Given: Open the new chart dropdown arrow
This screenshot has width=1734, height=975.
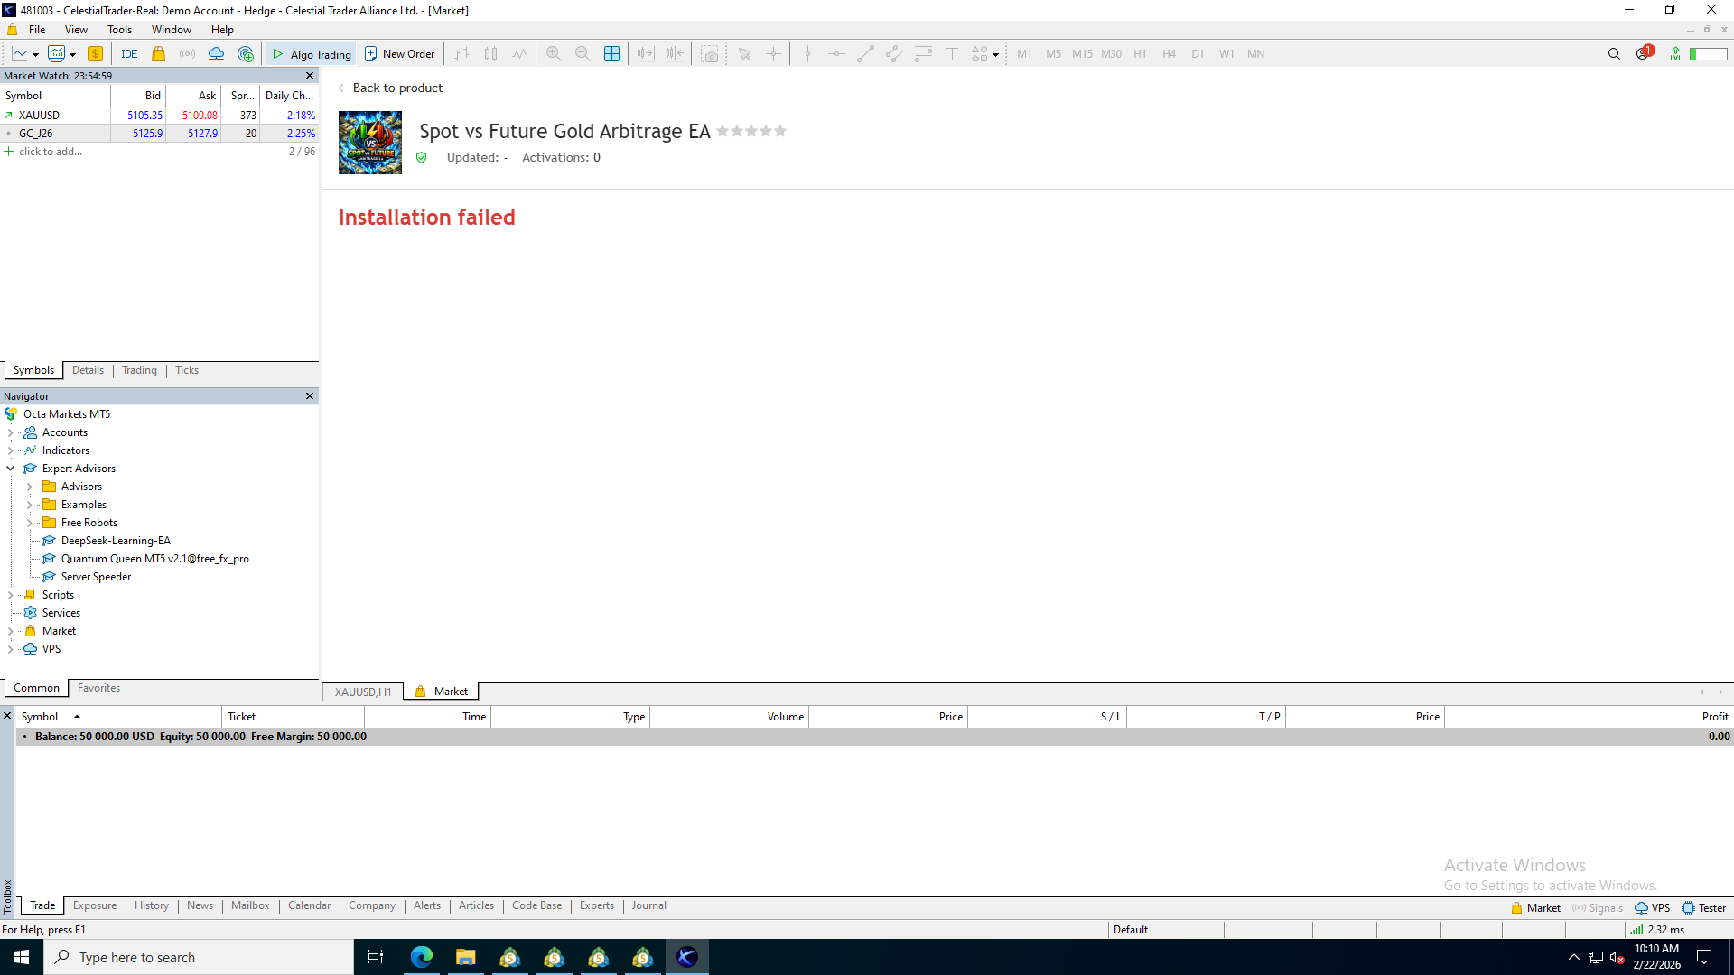Looking at the screenshot, I should point(35,54).
